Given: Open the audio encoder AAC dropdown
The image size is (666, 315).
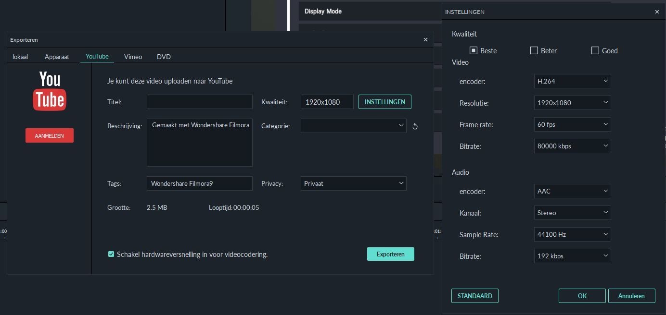Looking at the screenshot, I should pos(572,191).
